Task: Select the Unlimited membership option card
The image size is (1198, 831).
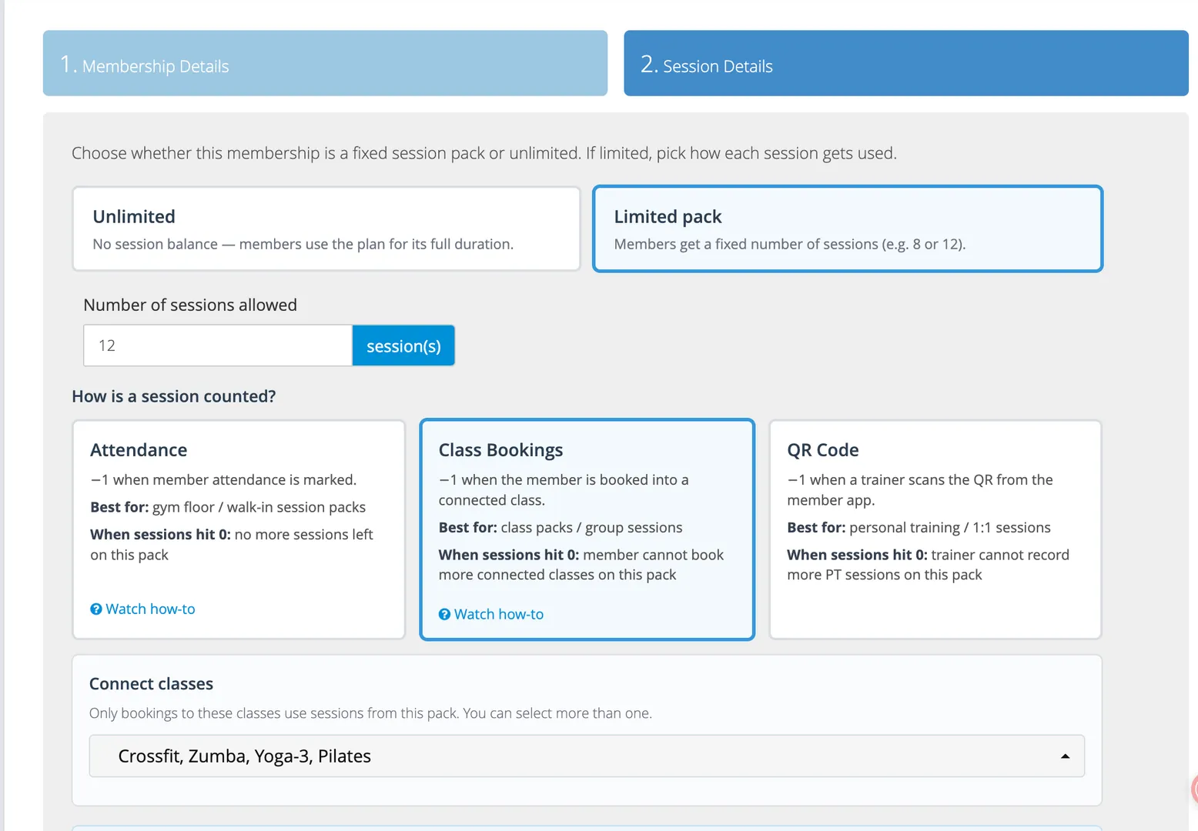Action: click(326, 229)
